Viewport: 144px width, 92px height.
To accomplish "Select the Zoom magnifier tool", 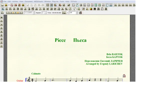I will click(x=79, y=9).
